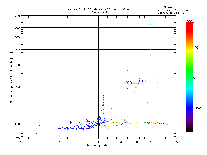
Task: Click the y-axis tick label '75'
Action: (18, 138)
